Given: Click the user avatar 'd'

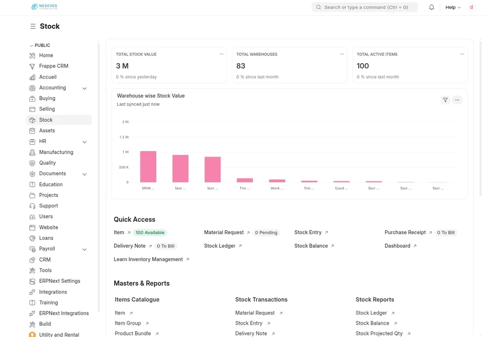Looking at the screenshot, I should tap(471, 7).
